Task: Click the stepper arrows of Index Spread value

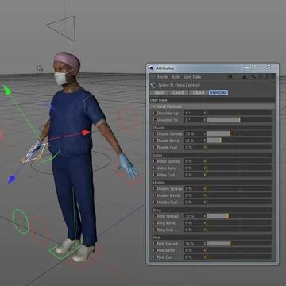Action: [205, 161]
